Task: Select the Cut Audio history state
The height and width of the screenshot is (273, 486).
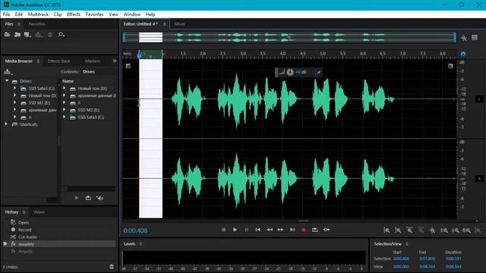Action: click(x=27, y=237)
